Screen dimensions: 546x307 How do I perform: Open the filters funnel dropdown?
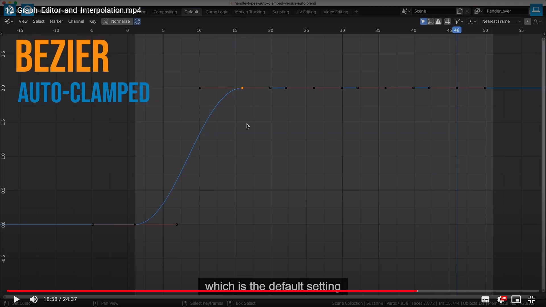[459, 21]
